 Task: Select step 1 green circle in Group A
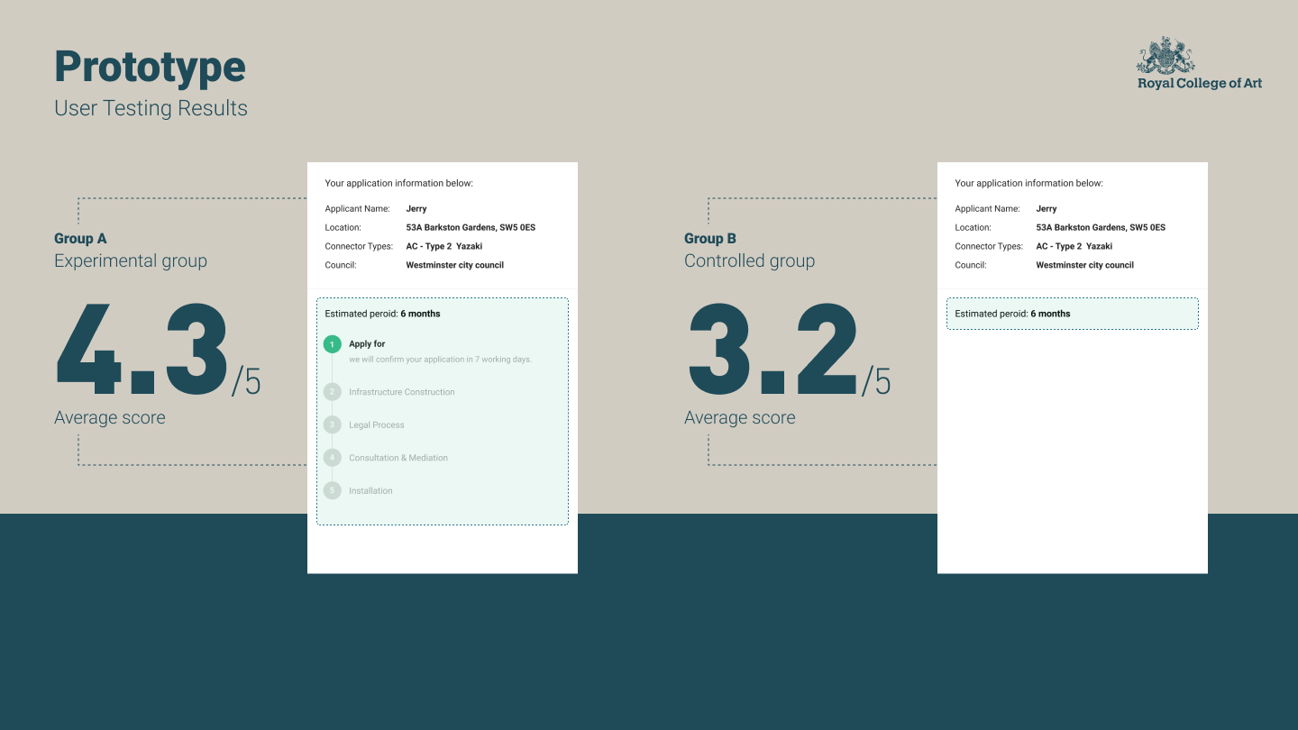point(333,344)
